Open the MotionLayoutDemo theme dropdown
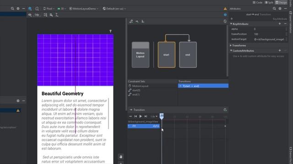The height and width of the screenshot is (164, 293). pyautogui.click(x=84, y=9)
